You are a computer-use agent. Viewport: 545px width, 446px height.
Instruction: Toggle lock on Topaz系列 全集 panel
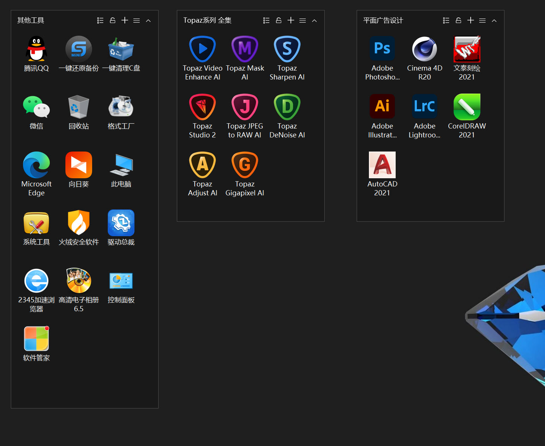coord(279,20)
